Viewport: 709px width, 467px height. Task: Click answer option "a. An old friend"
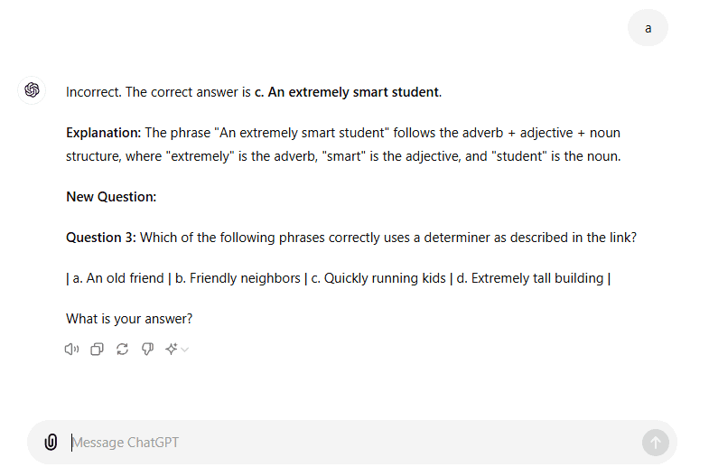pos(118,278)
